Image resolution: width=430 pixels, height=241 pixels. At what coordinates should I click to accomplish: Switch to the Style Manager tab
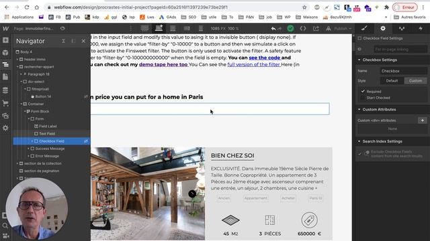coord(402,28)
